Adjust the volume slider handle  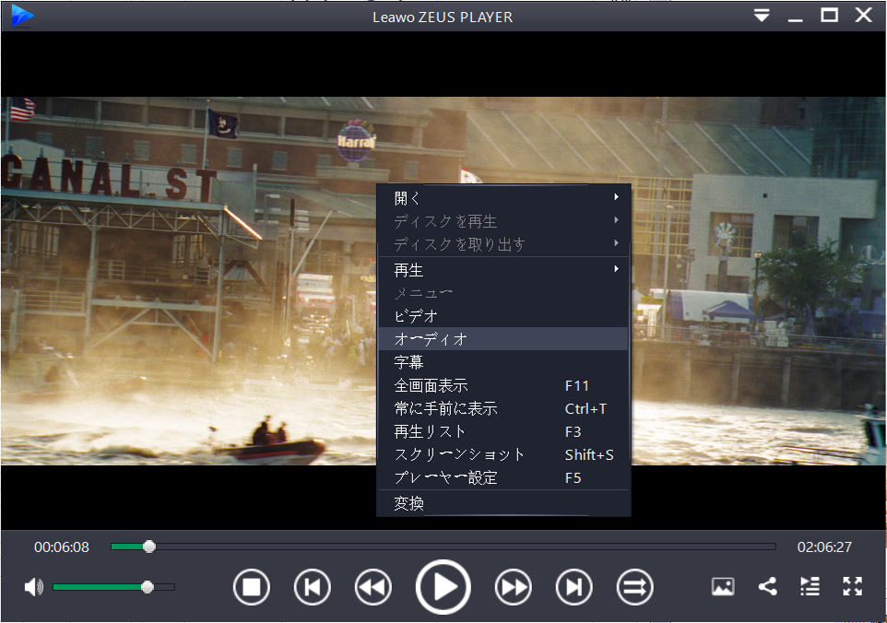point(148,587)
